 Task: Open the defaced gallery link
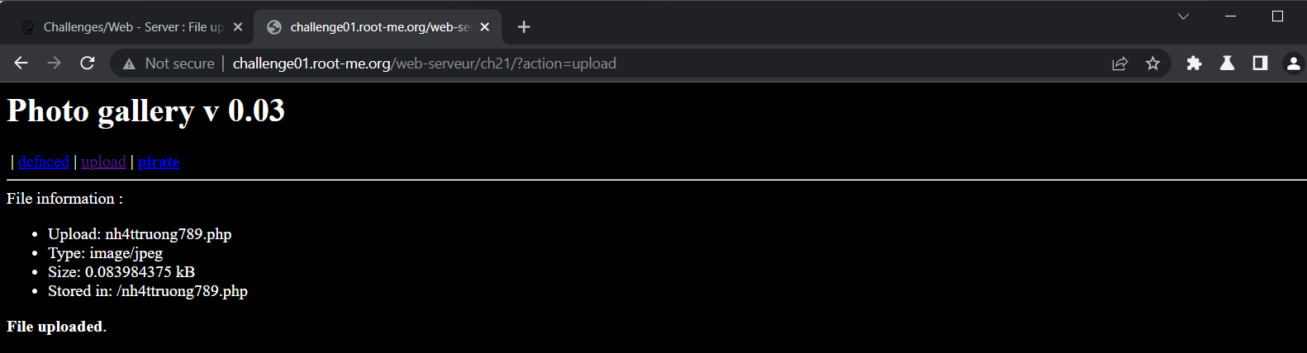(x=44, y=162)
